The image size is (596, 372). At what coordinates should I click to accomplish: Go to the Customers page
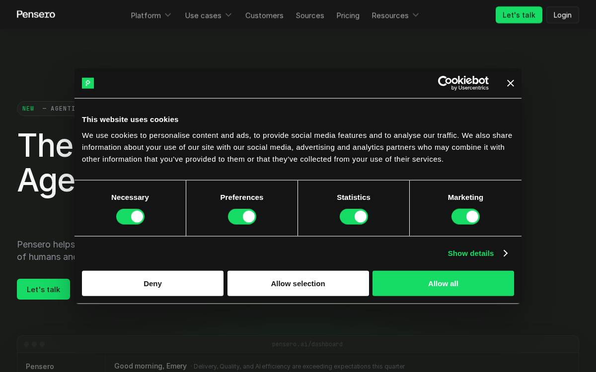pyautogui.click(x=264, y=15)
